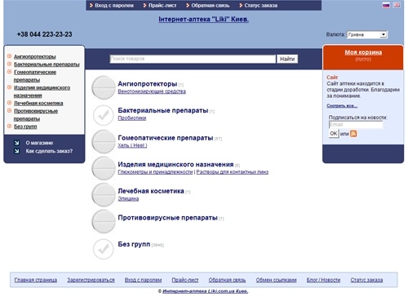Click Смотреть все news link
The image size is (408, 306).
click(342, 106)
